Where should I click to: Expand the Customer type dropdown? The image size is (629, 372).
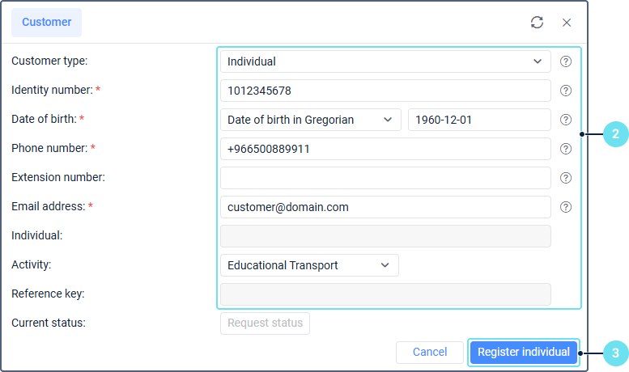[x=385, y=61]
